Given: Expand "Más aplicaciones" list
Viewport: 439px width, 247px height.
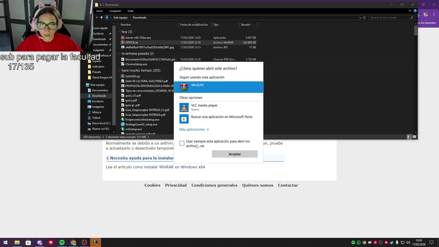Looking at the screenshot, I should pos(194,129).
